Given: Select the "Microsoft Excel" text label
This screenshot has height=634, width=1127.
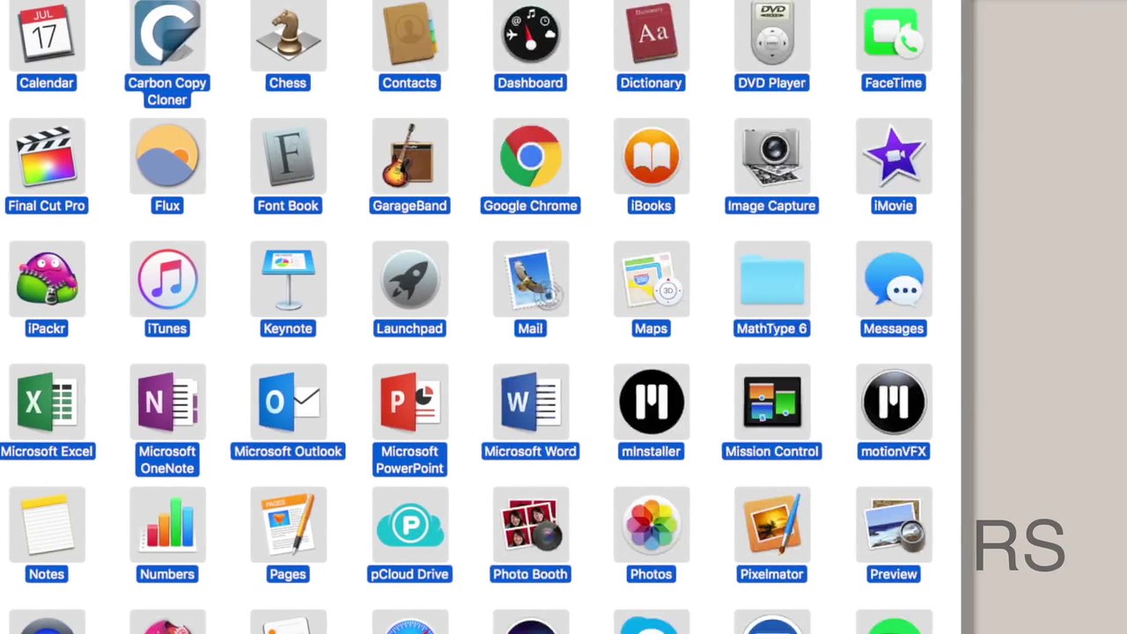Looking at the screenshot, I should (47, 451).
